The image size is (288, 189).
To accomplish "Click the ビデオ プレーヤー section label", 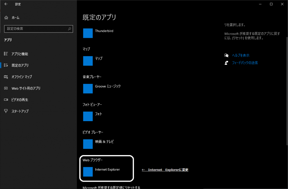I will coord(93,132).
